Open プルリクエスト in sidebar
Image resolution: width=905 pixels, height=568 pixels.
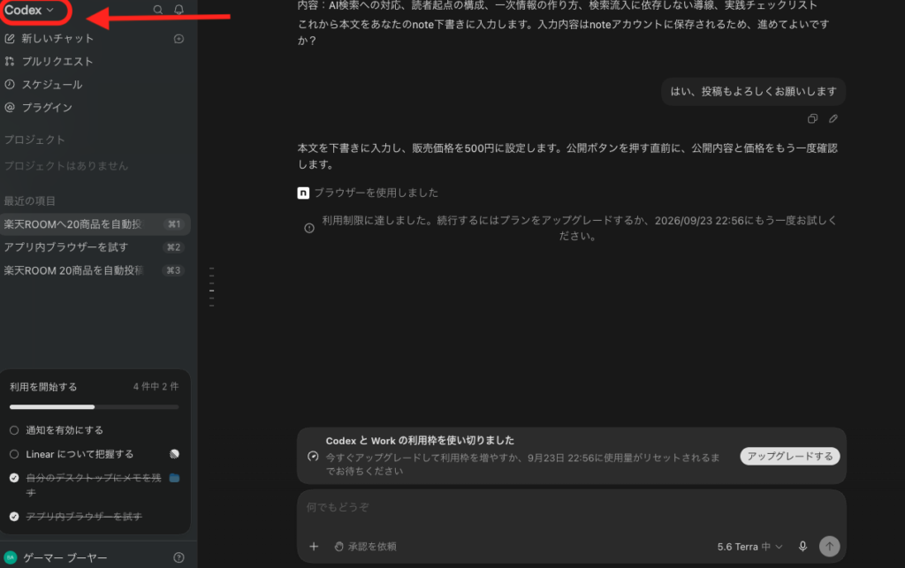coord(57,62)
